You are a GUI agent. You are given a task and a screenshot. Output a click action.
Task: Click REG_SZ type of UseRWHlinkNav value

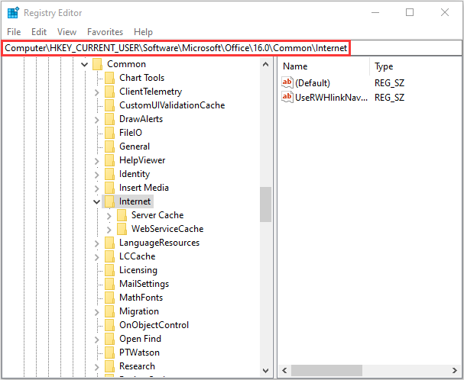pos(389,98)
